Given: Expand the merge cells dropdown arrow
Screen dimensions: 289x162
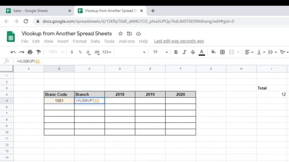Looking at the screenshot, I should [238, 52].
